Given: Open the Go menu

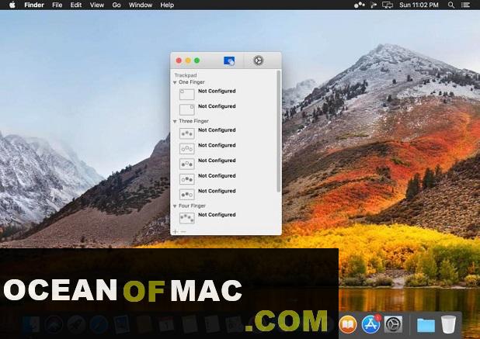Looking at the screenshot, I should point(117,5).
